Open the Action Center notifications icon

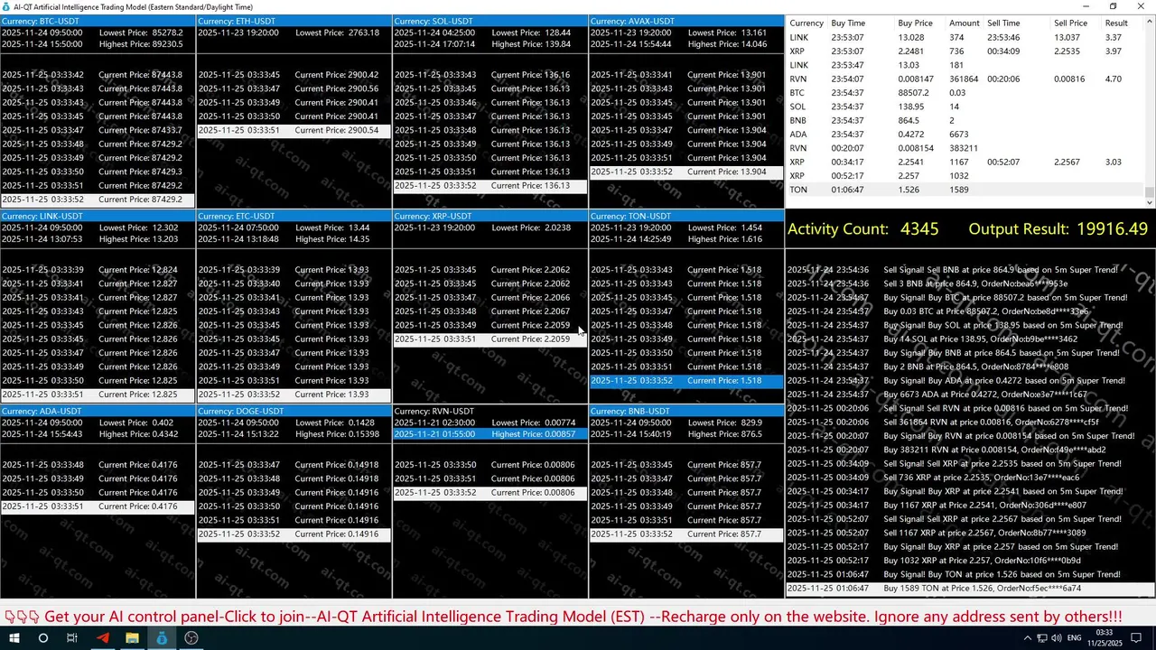[1137, 638]
